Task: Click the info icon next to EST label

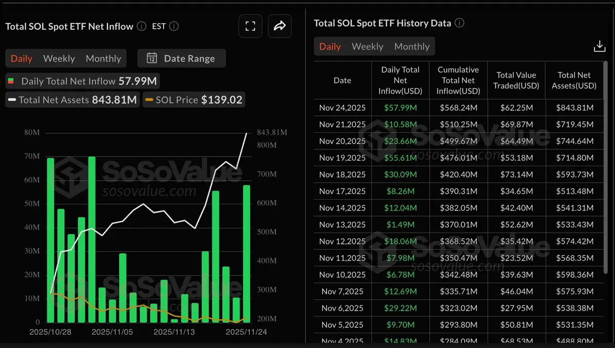Action: [173, 26]
